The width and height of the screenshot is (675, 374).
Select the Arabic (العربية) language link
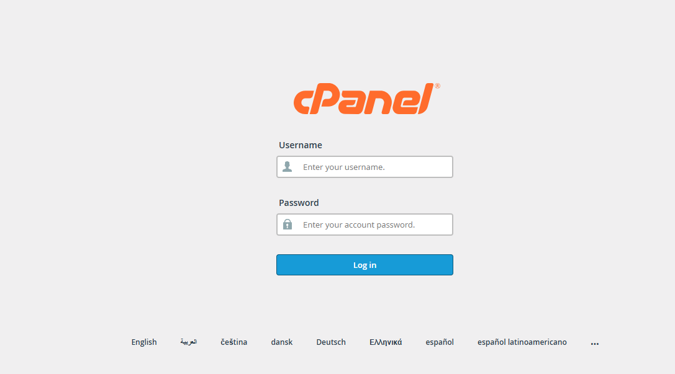pos(189,342)
